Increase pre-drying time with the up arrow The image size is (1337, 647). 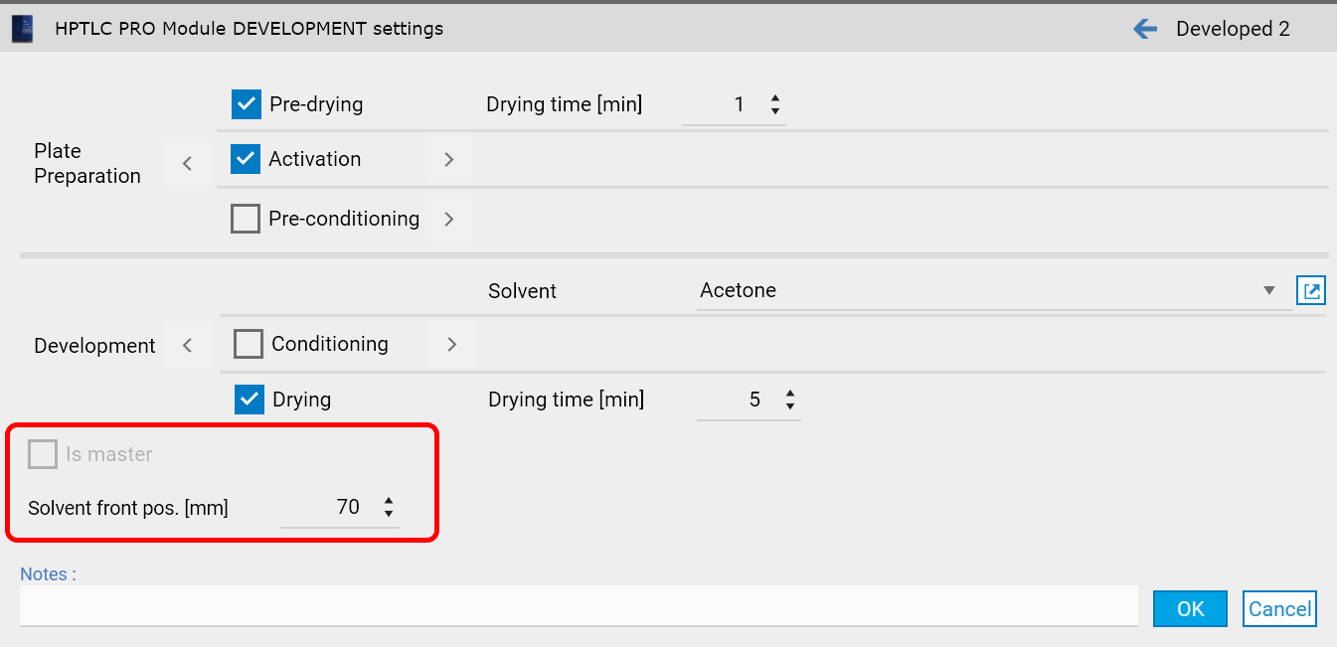pyautogui.click(x=775, y=98)
